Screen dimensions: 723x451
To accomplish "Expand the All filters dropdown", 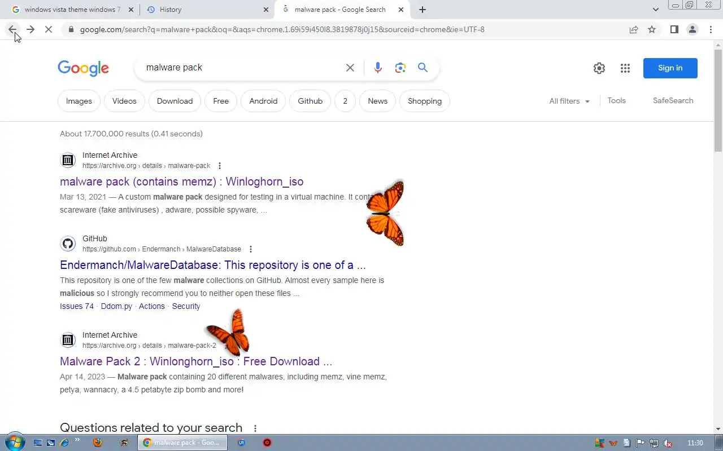I will tap(569, 101).
